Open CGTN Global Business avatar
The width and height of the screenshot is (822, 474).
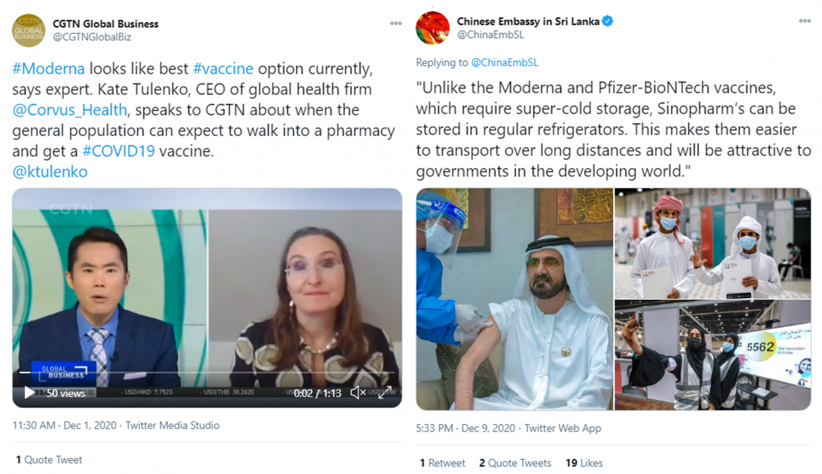click(x=29, y=30)
